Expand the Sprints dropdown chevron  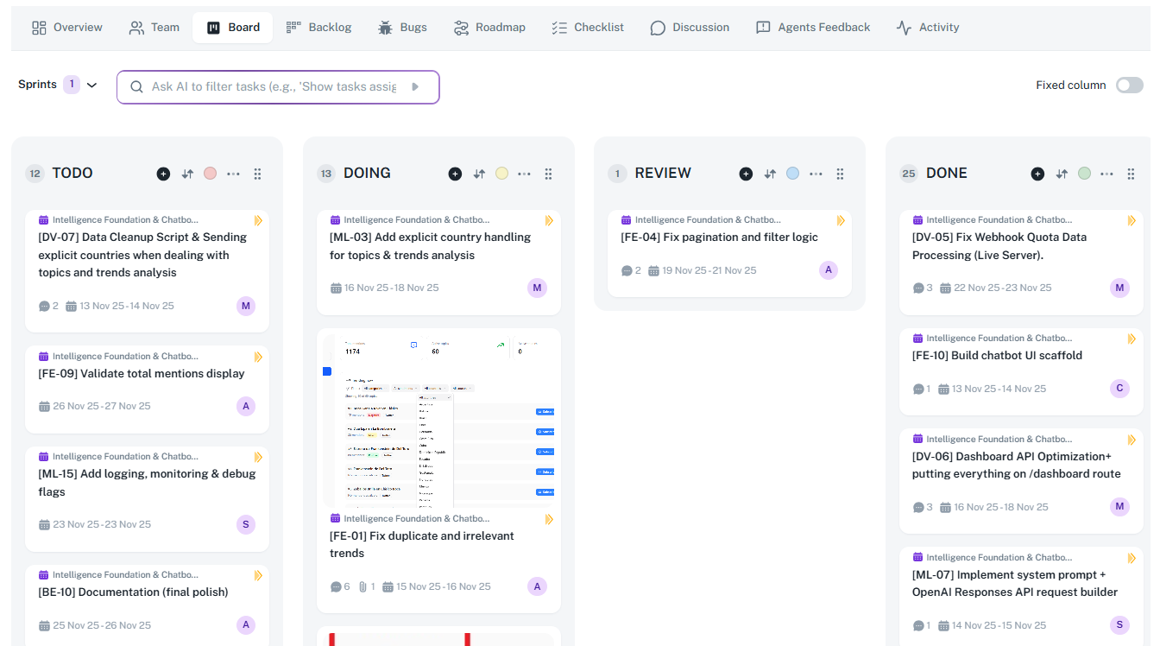click(x=92, y=85)
